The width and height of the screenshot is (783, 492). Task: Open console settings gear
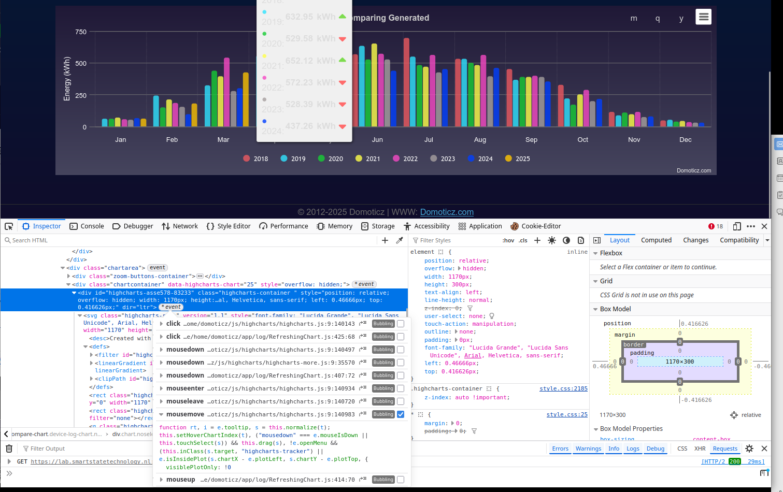[x=749, y=448]
